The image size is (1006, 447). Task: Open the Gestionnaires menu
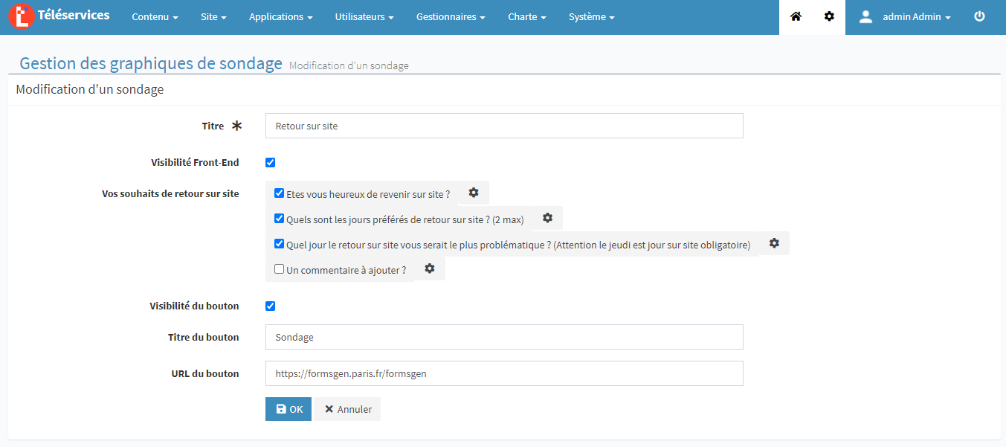(x=451, y=17)
